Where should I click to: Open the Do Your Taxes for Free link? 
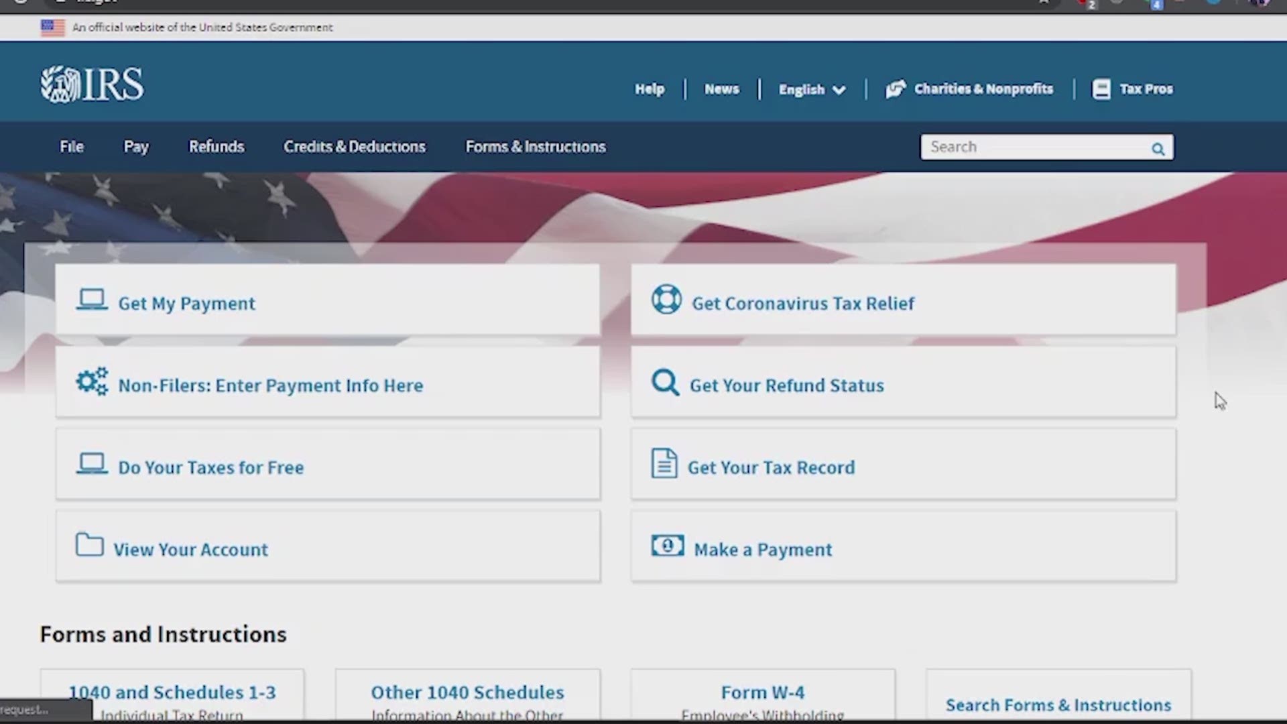coord(210,467)
